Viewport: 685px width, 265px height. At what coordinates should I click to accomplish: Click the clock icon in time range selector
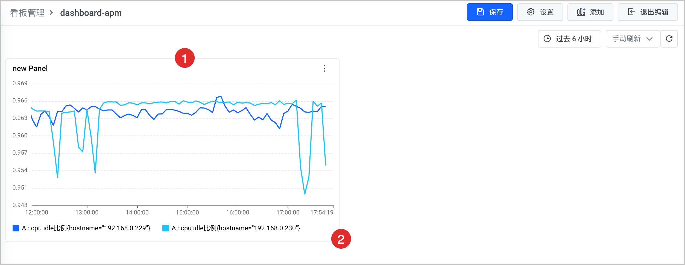[547, 39]
